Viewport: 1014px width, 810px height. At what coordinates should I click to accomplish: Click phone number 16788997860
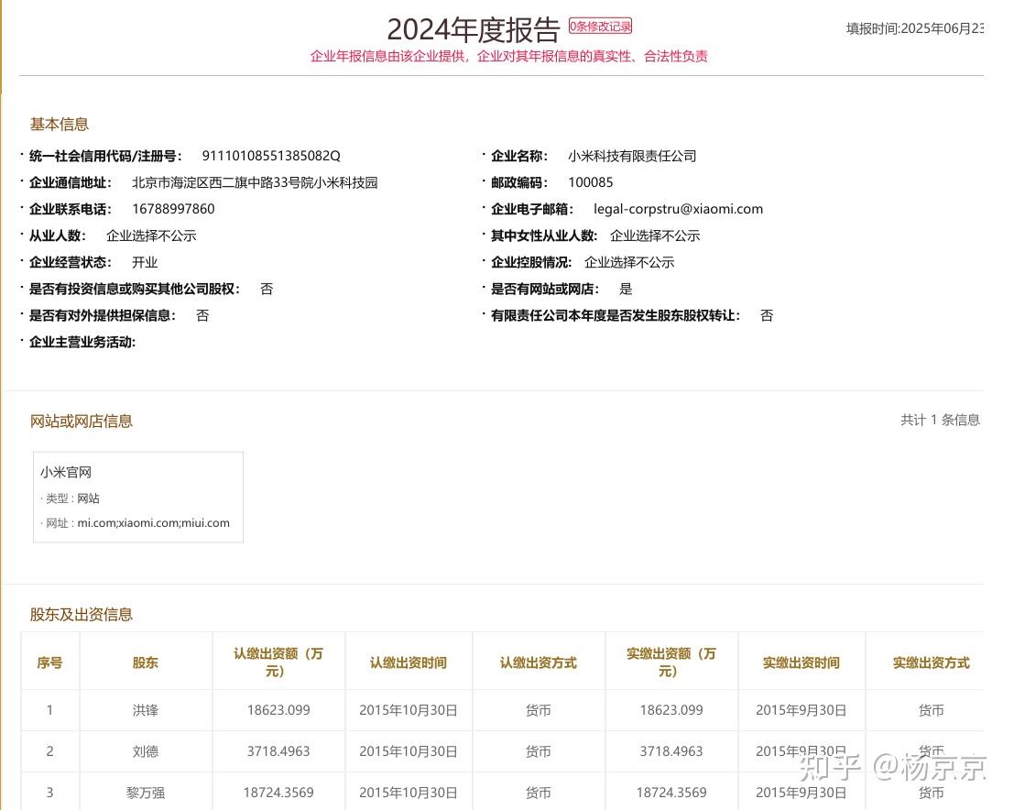[173, 209]
